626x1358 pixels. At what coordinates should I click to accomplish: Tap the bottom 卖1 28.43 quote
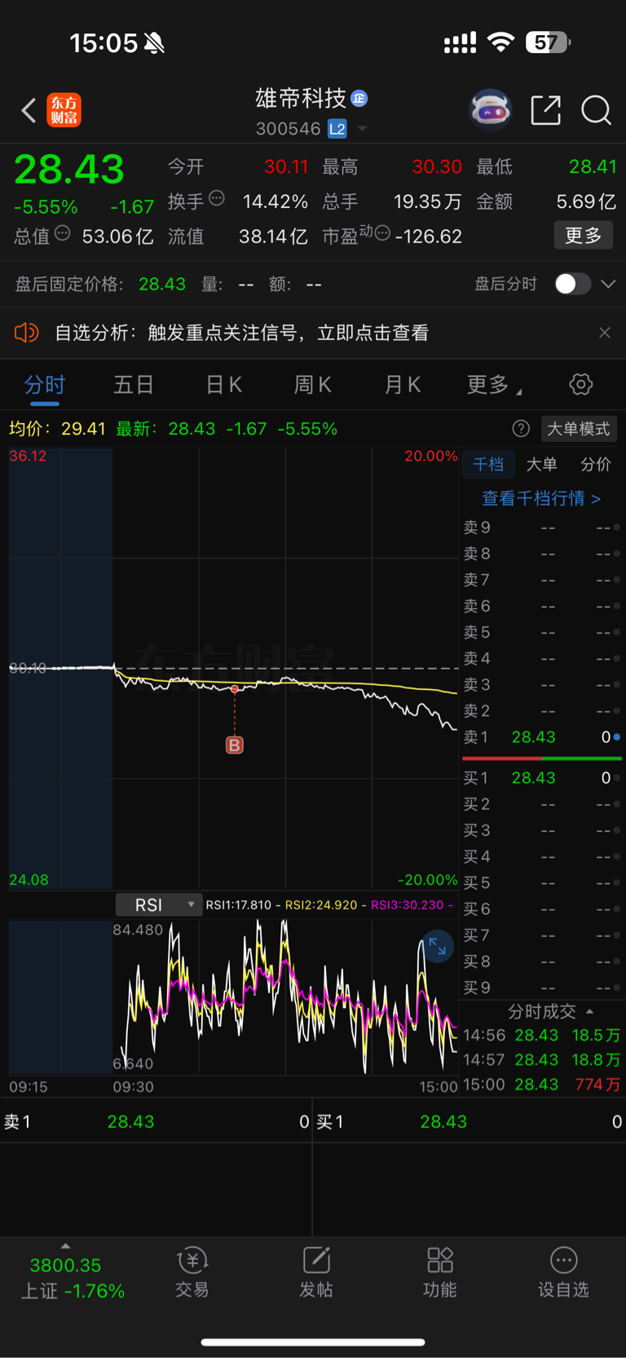pos(156,1121)
